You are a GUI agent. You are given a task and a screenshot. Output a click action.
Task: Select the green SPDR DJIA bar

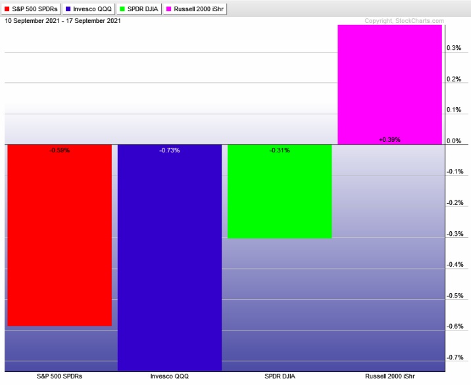[280, 191]
